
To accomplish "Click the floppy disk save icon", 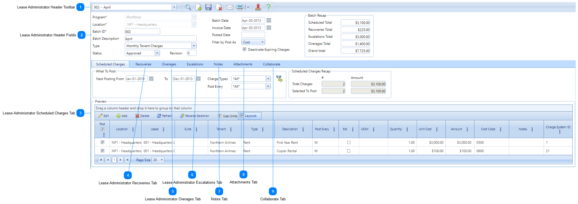I will (x=208, y=7).
